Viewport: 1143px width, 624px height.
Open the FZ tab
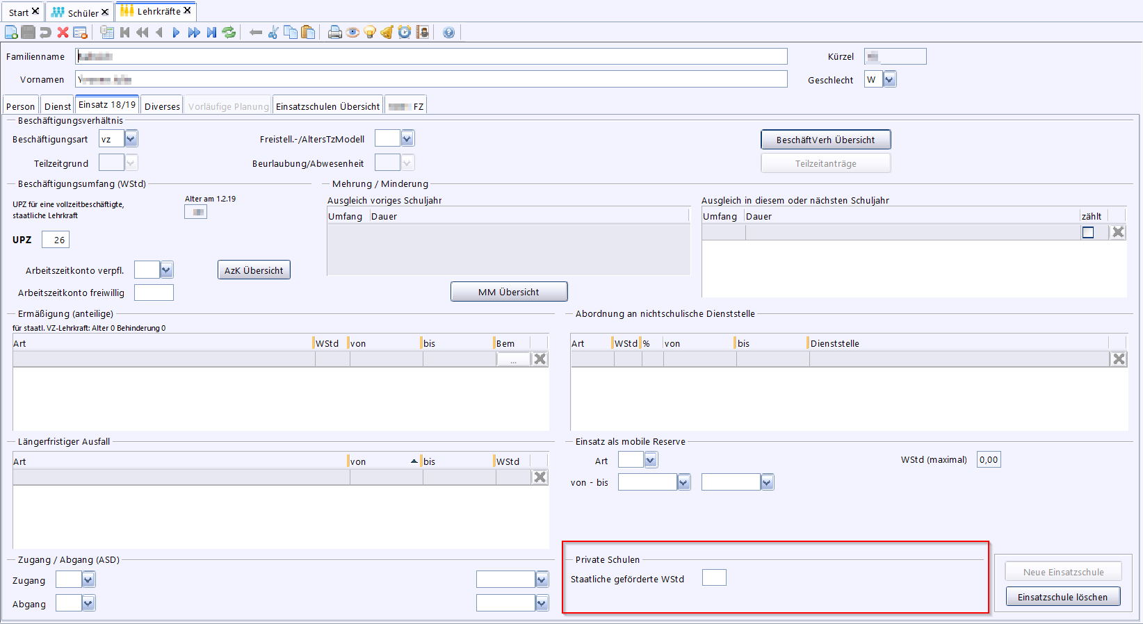405,106
